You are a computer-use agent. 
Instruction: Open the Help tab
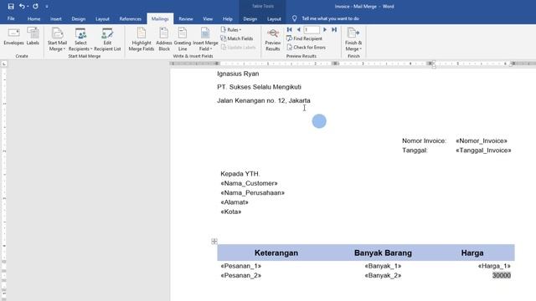227,18
